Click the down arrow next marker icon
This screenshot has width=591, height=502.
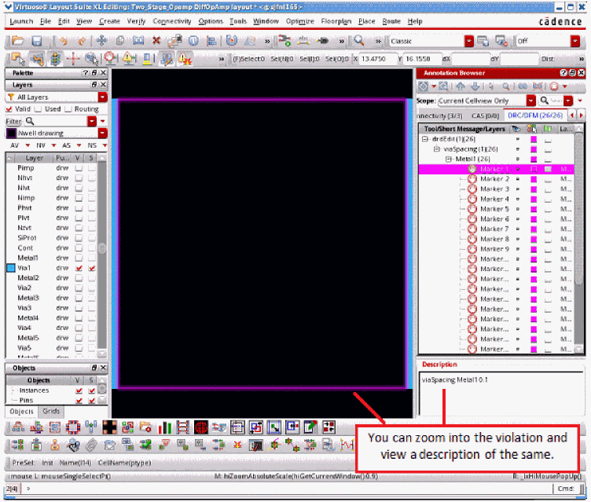475,86
